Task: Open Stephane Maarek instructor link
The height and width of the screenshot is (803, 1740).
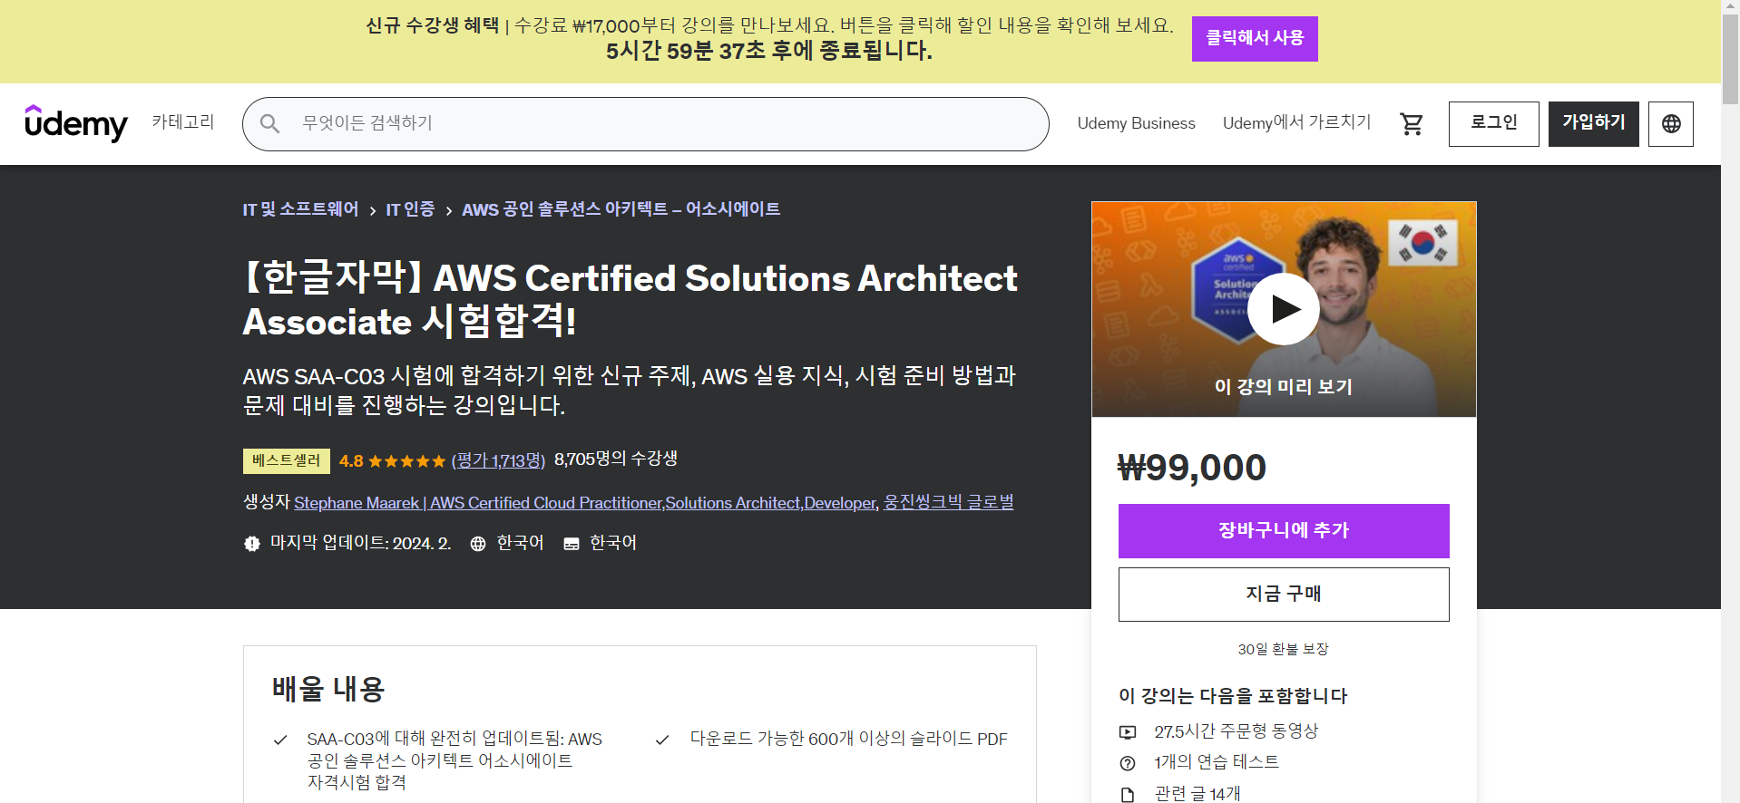Action: [x=585, y=503]
